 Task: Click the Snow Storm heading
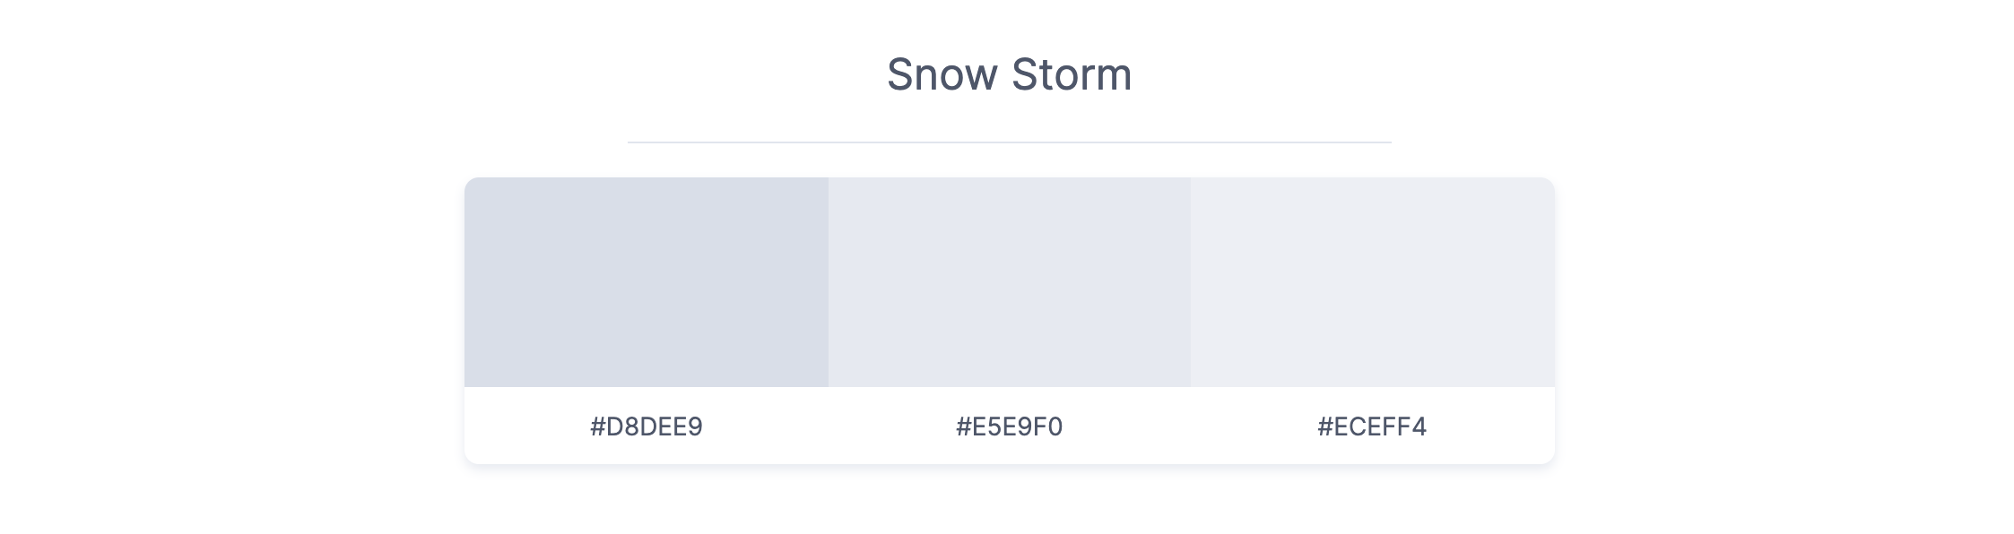(x=1009, y=74)
